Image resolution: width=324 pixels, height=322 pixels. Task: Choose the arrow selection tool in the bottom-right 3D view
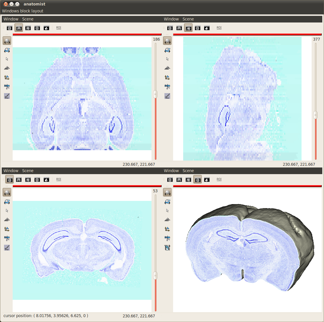click(167, 211)
